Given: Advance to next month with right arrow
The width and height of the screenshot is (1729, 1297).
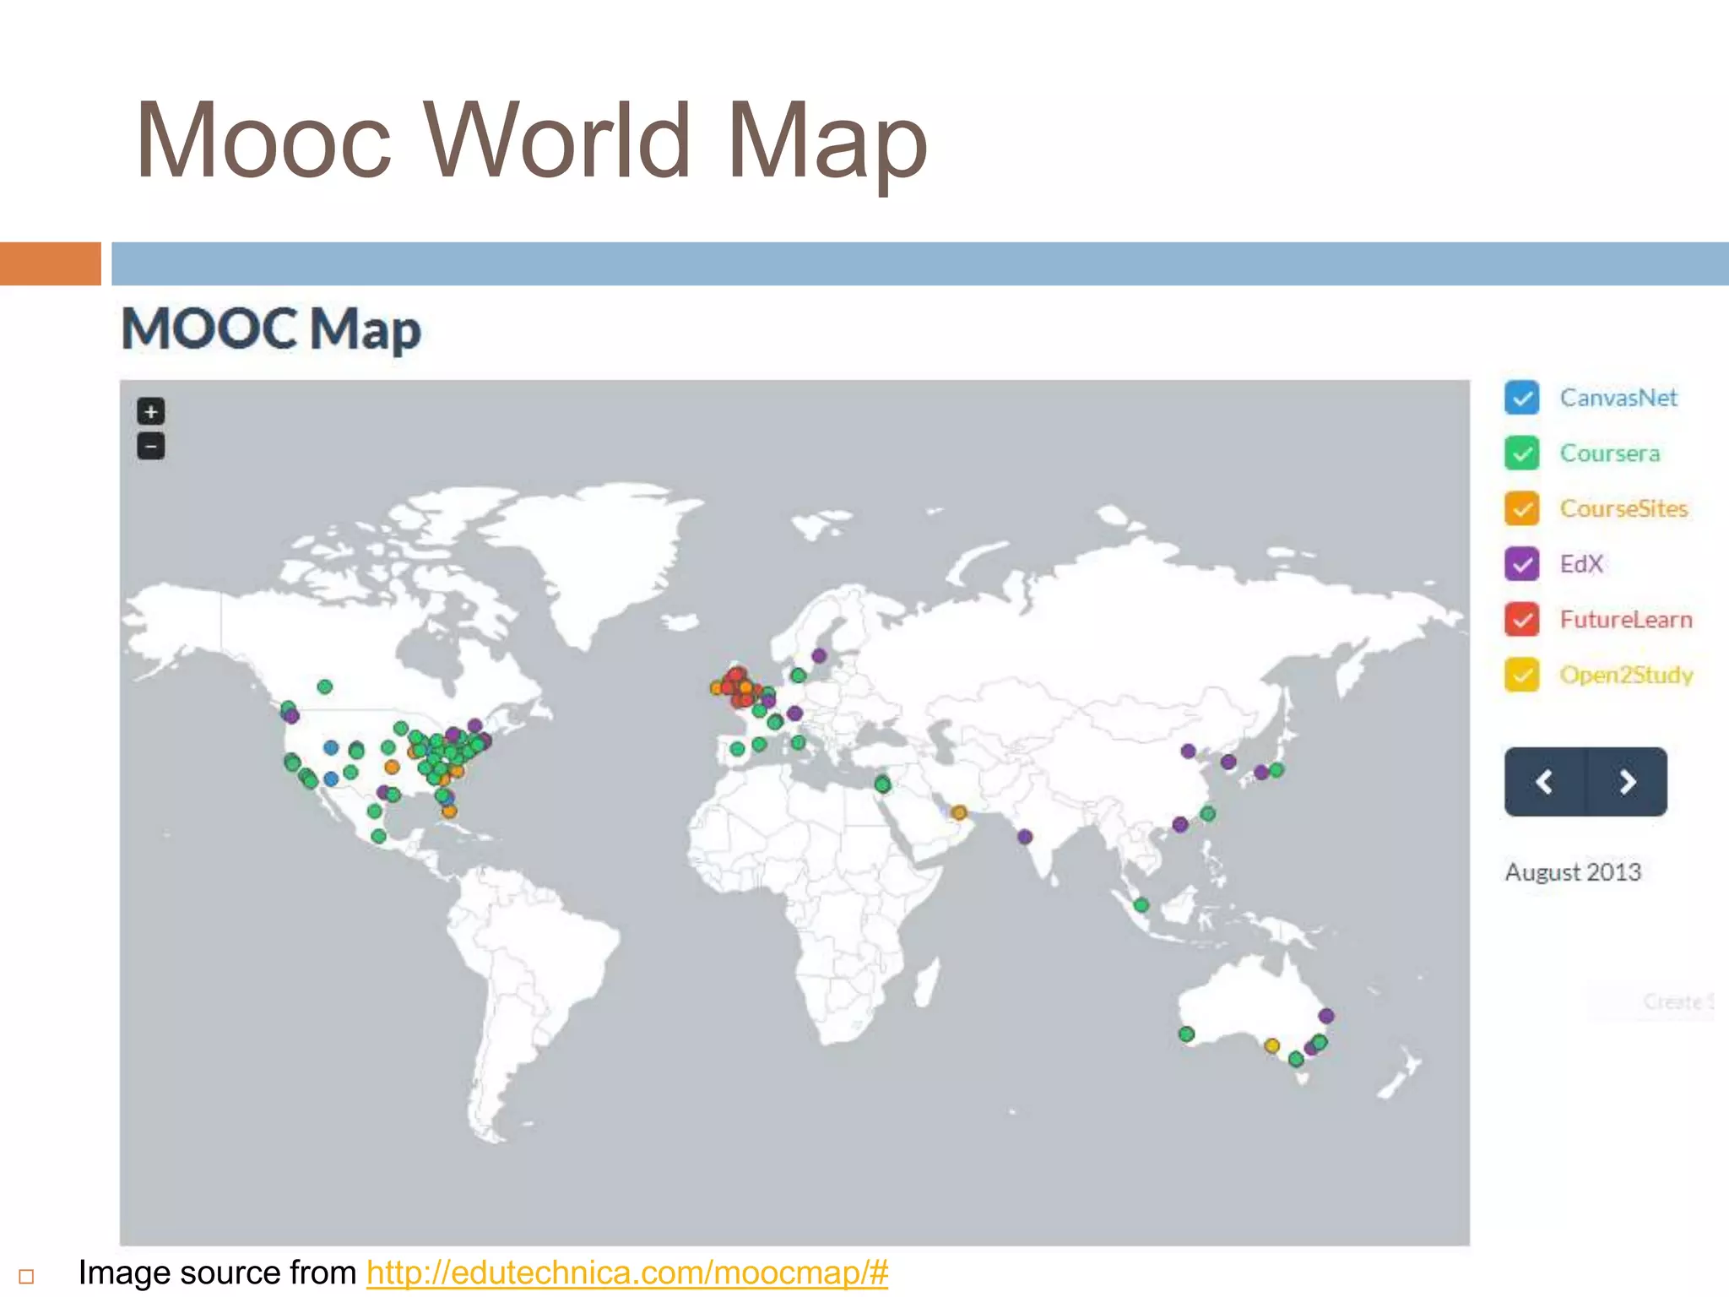Looking at the screenshot, I should [1627, 782].
